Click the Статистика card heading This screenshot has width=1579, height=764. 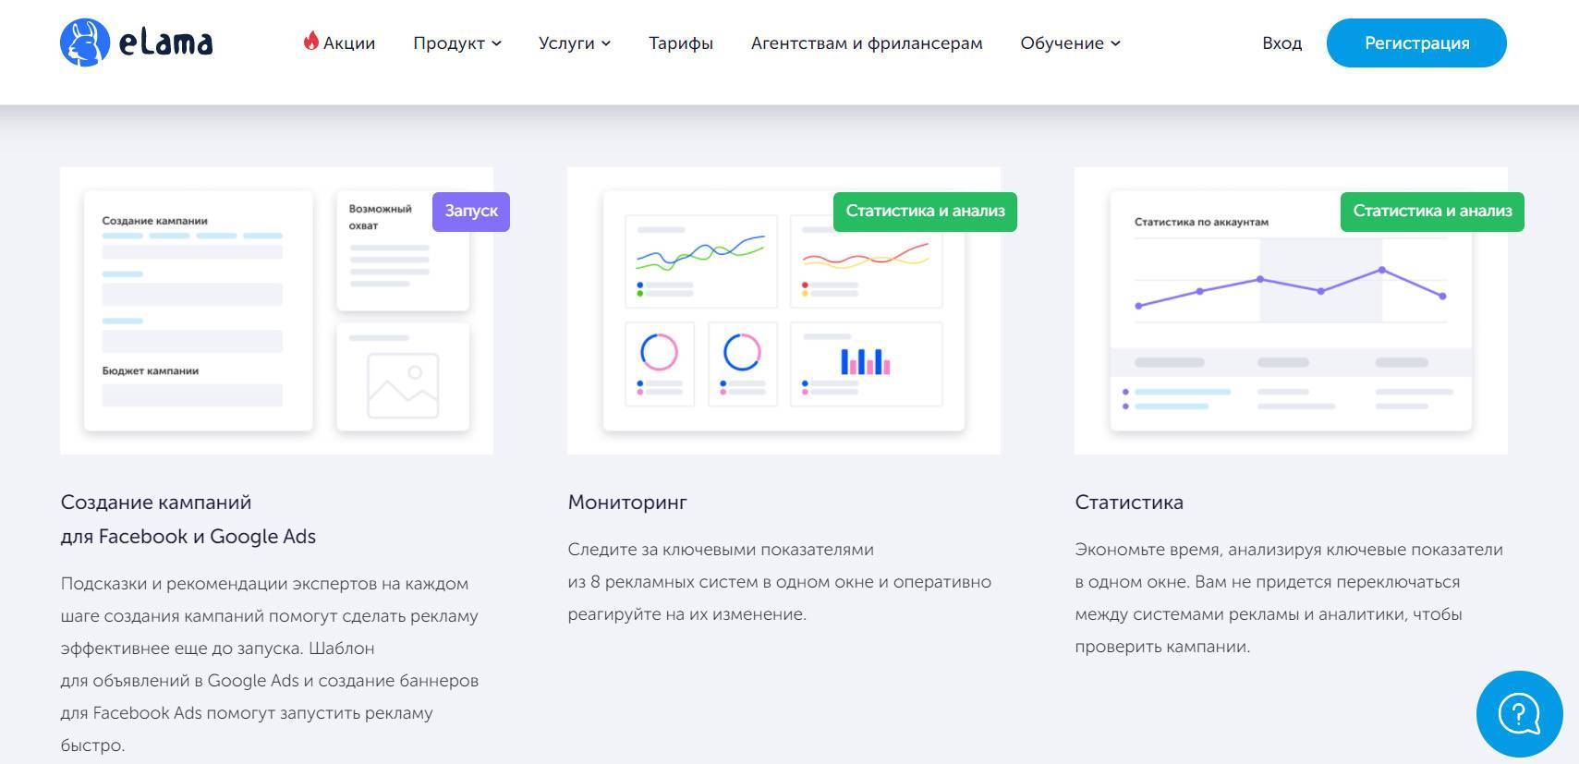pyautogui.click(x=1128, y=503)
